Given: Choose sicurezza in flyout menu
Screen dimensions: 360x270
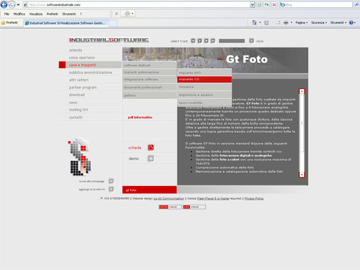Looking at the screenshot, I should click(204, 87).
